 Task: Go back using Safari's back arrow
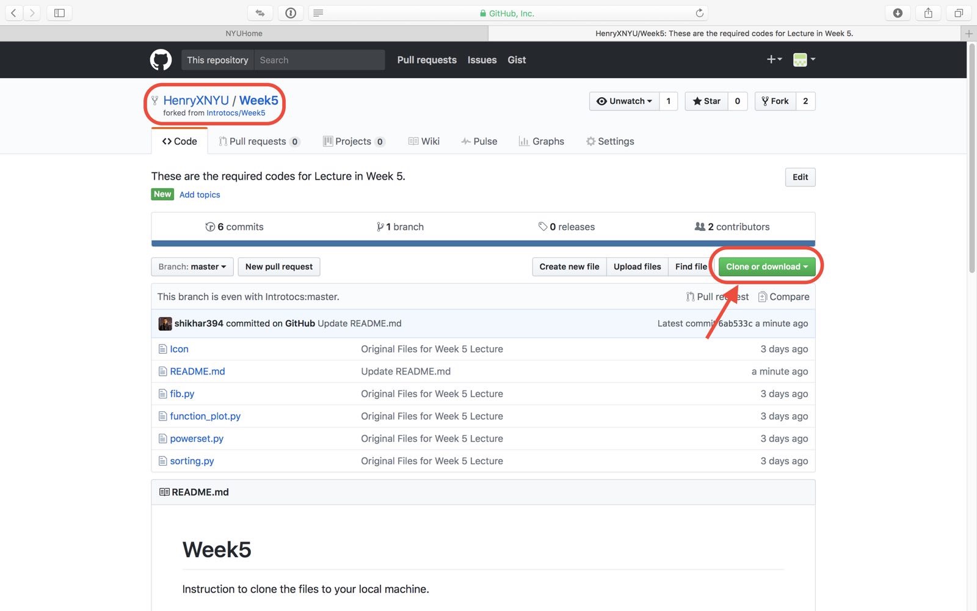(x=13, y=13)
